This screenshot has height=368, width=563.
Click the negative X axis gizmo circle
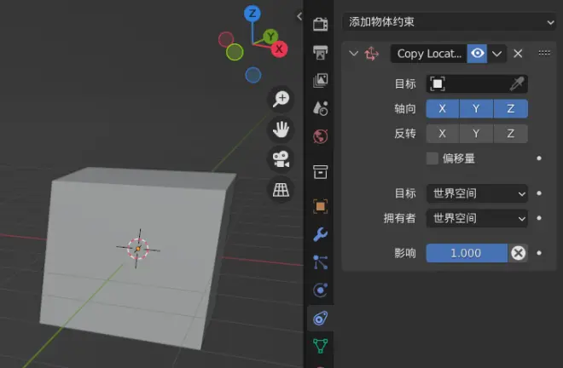point(226,39)
